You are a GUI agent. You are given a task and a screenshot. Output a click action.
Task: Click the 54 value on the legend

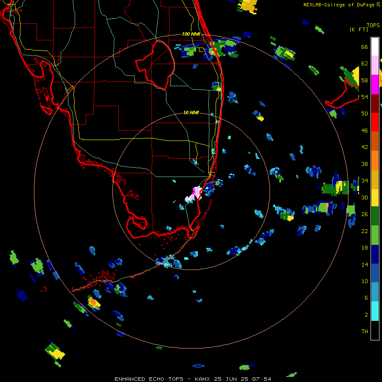click(x=365, y=97)
